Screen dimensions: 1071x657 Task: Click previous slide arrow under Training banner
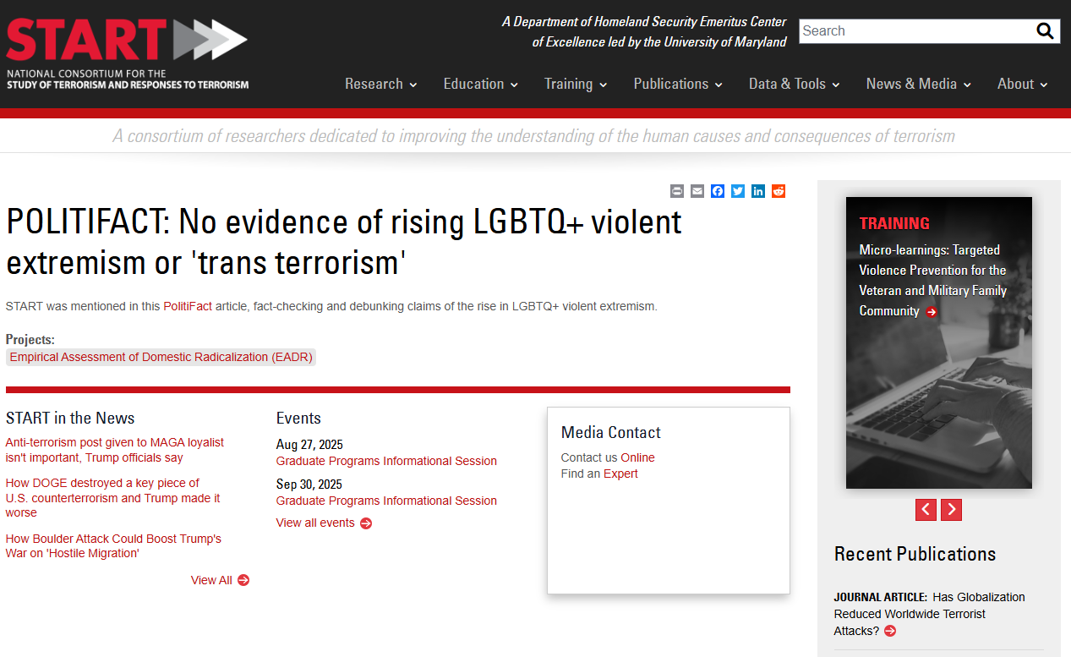926,510
